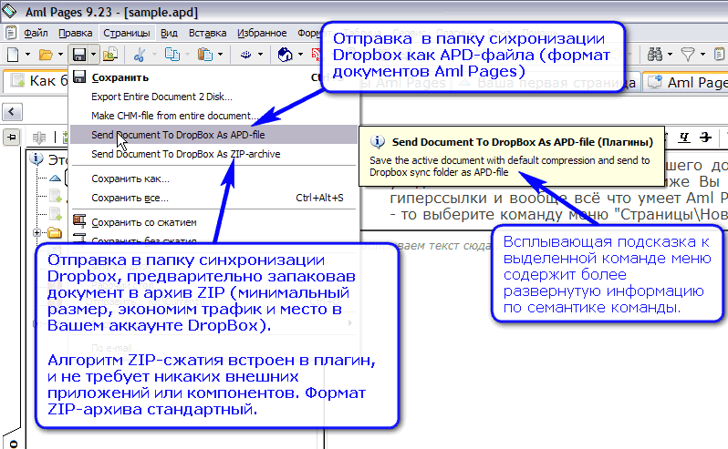
Task: Click the small dark-blue toolbar icon beside the Paste arrow
Action: pos(245,55)
